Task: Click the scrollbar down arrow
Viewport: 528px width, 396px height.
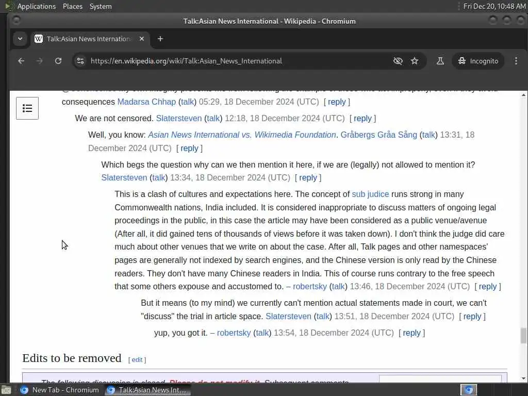Action: pyautogui.click(x=523, y=378)
